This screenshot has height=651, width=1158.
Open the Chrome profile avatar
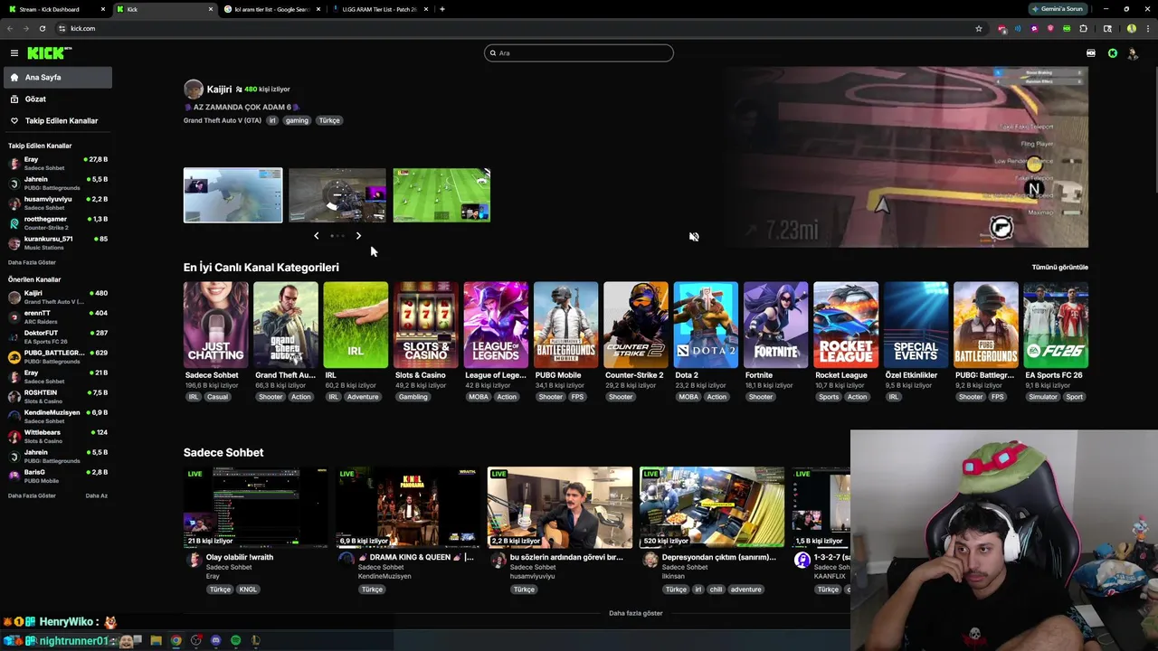(x=1131, y=28)
